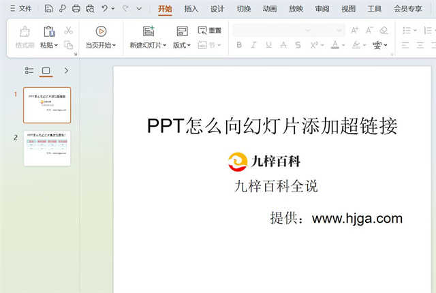This screenshot has height=293, width=436.
Task: Click the 粘贴 paste icon
Action: [49, 31]
